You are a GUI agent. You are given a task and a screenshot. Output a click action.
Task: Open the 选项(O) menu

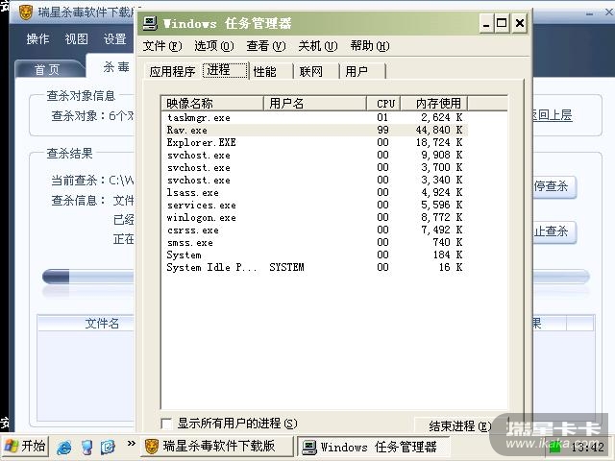[214, 46]
